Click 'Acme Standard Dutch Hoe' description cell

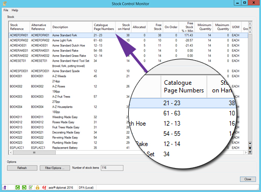pyautogui.click(x=68, y=45)
